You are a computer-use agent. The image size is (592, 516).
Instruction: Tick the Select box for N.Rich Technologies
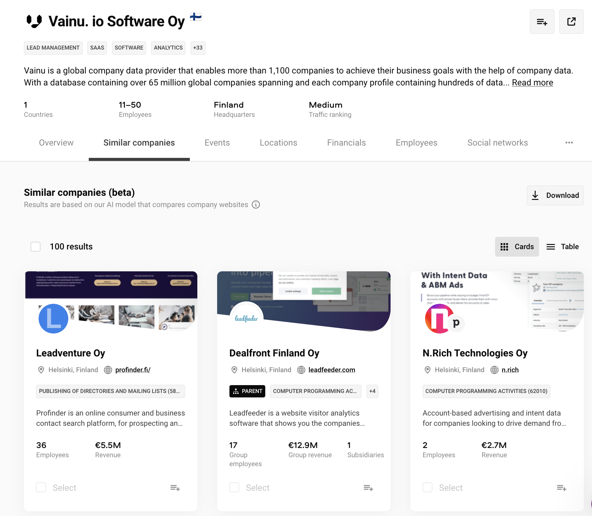pos(427,488)
